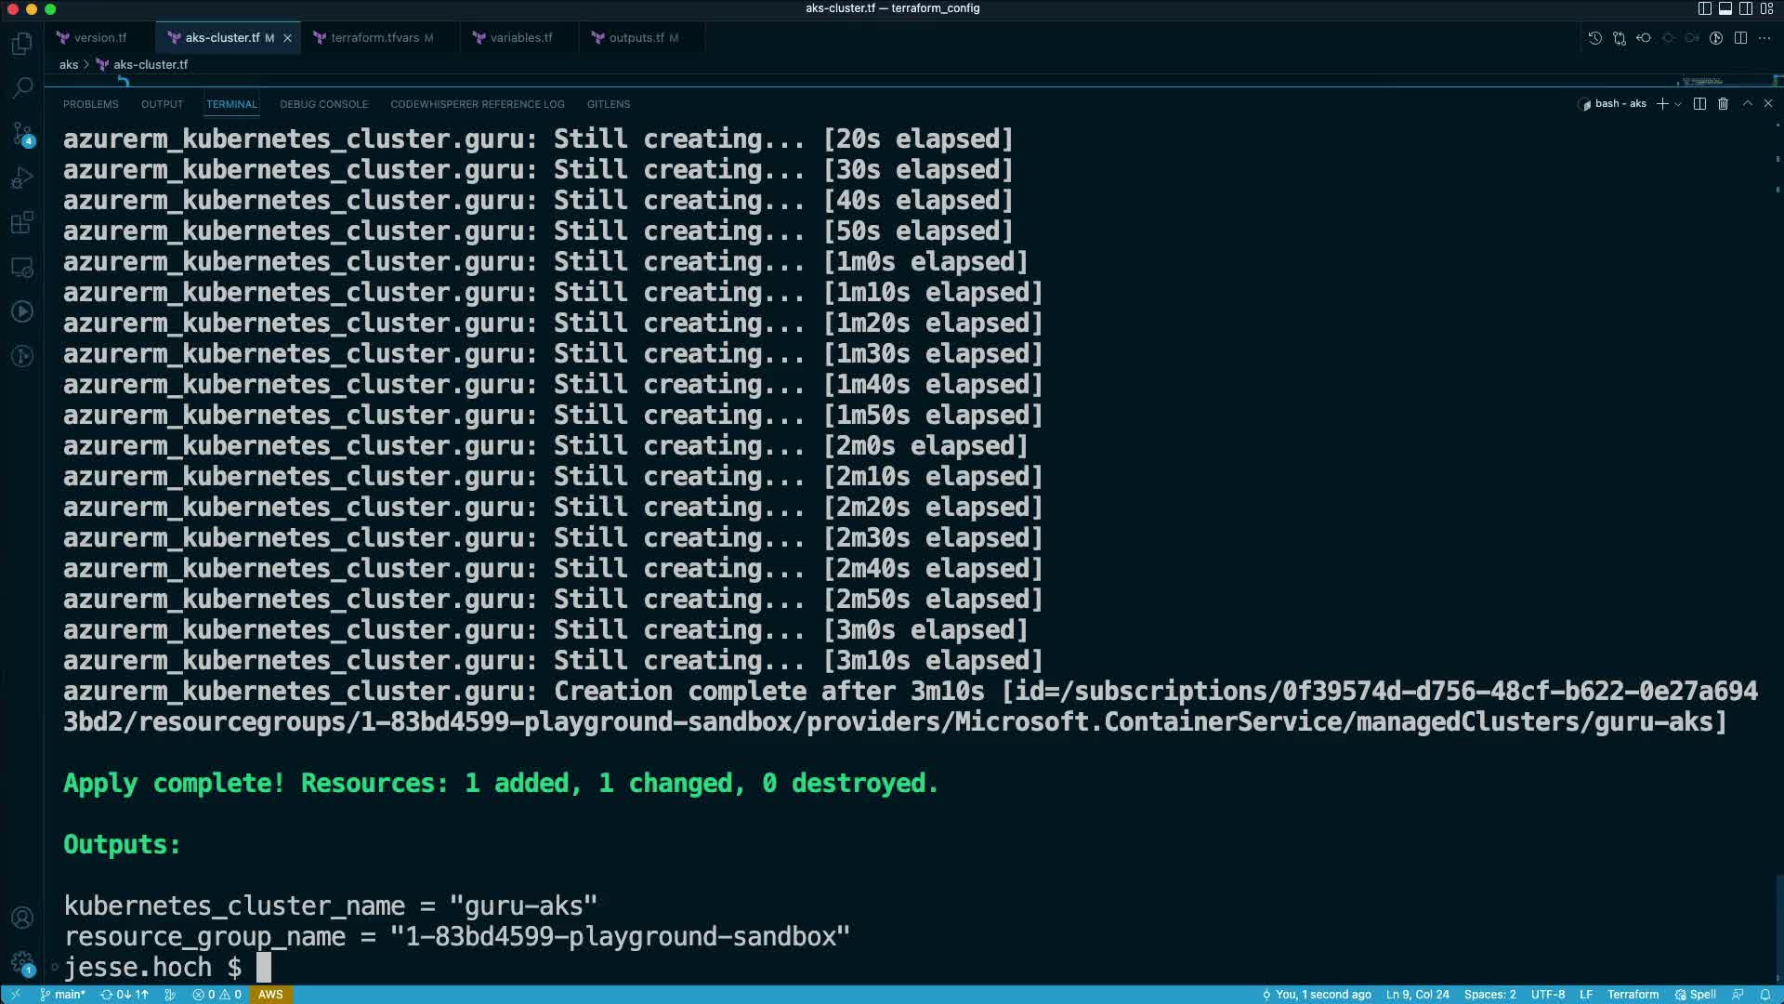Toggle the secondary sidebar layout button
This screenshot has width=1784, height=1004.
(1746, 8)
